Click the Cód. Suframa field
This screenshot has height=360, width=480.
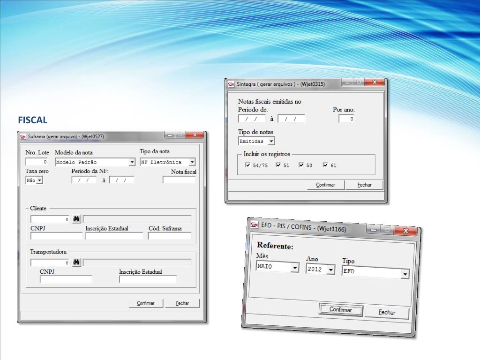(x=170, y=236)
